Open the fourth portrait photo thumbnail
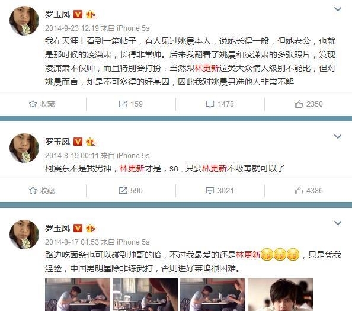This screenshot has width=352, height=311. pos(280,294)
